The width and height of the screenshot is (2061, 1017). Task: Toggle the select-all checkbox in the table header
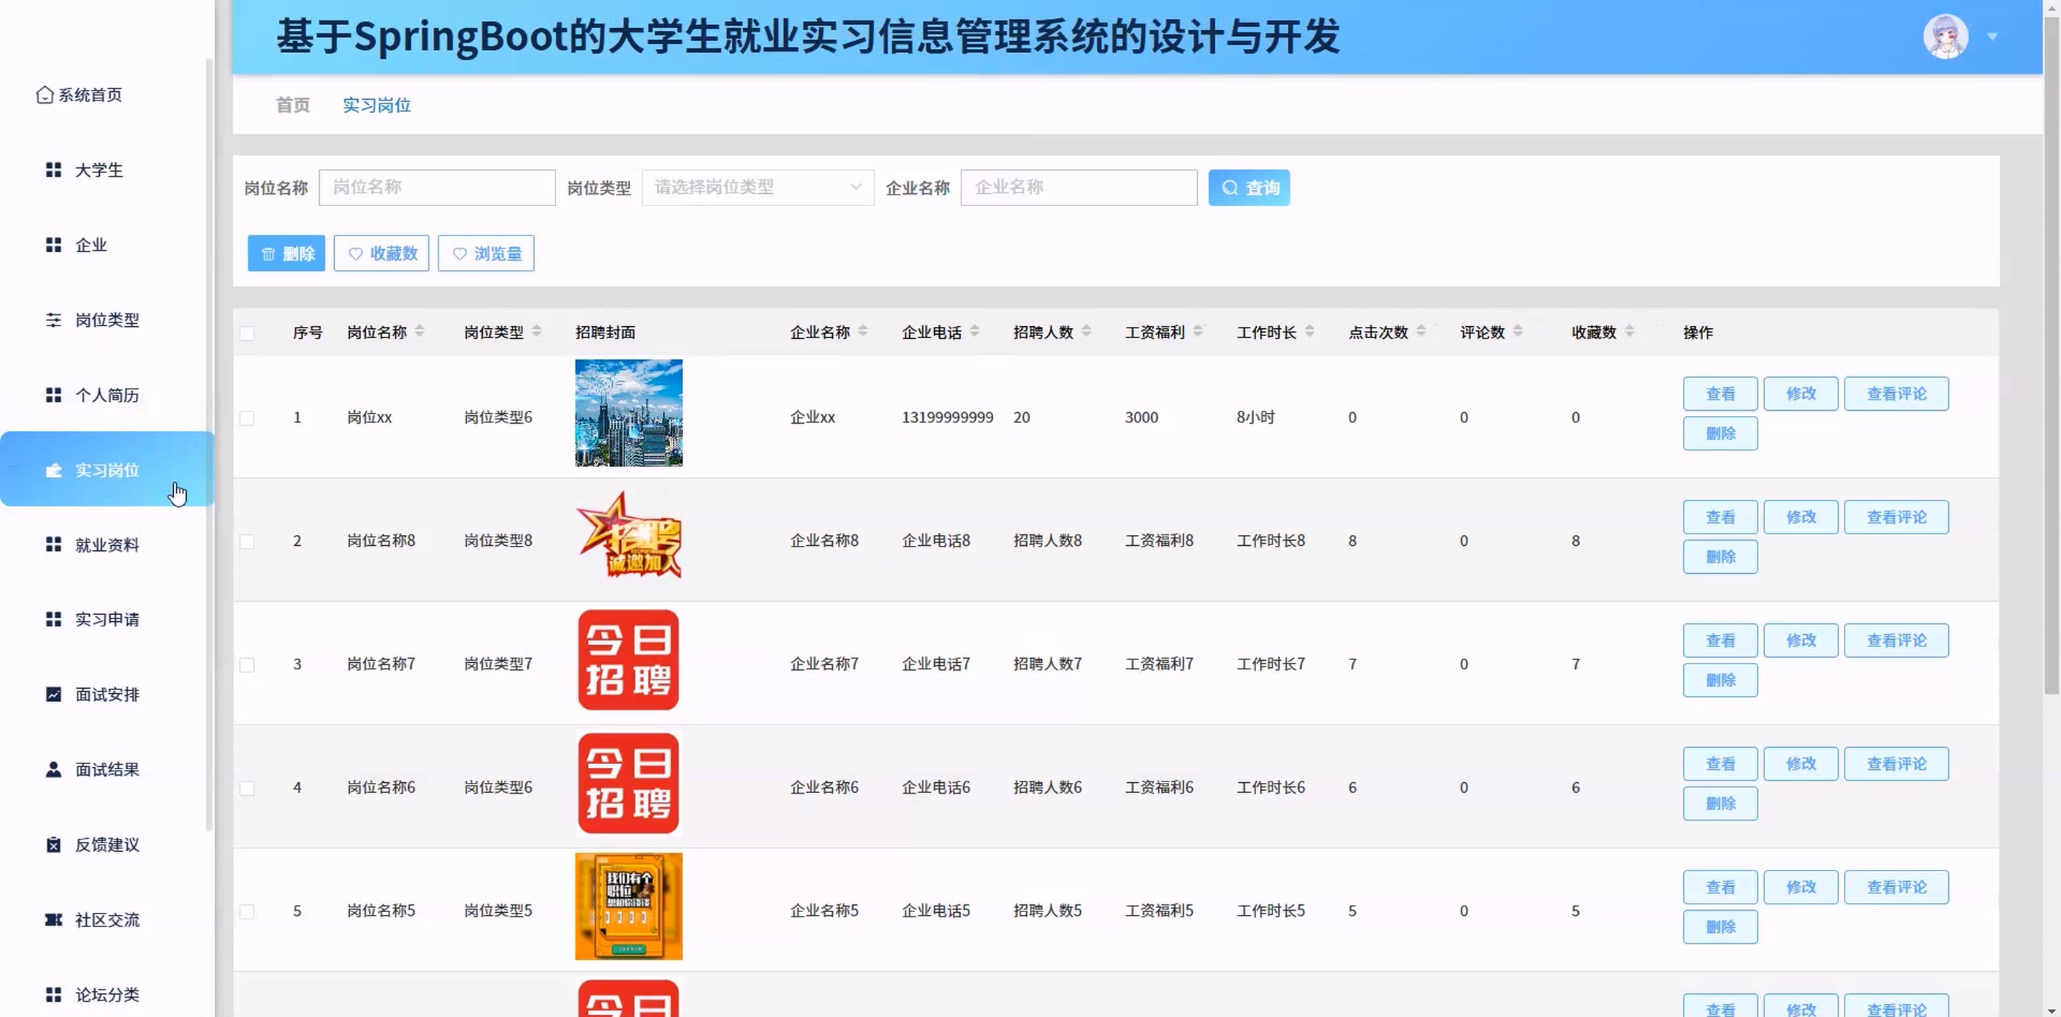247,333
